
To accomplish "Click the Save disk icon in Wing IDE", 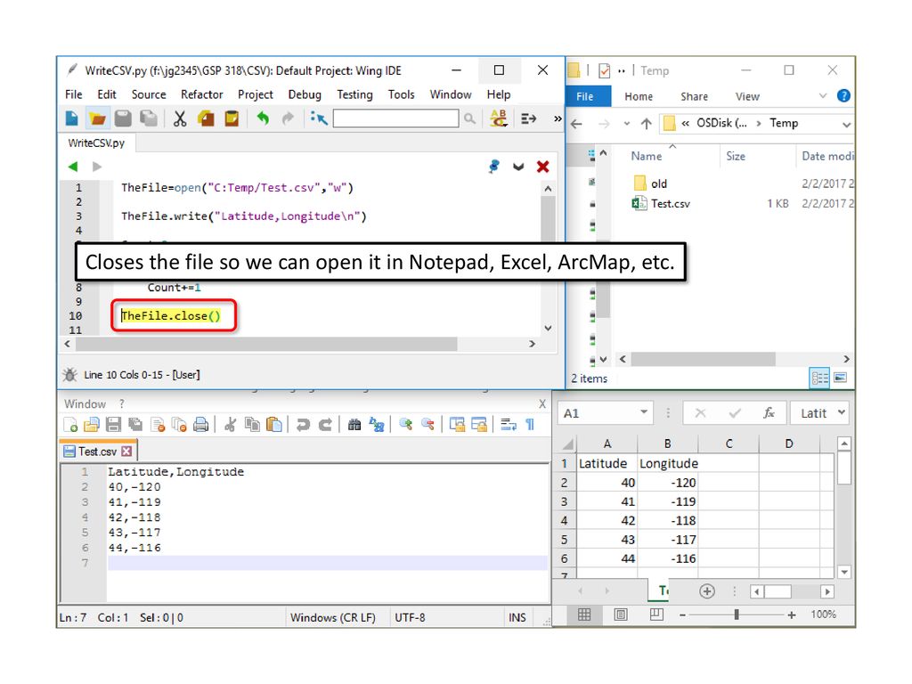I will [123, 118].
